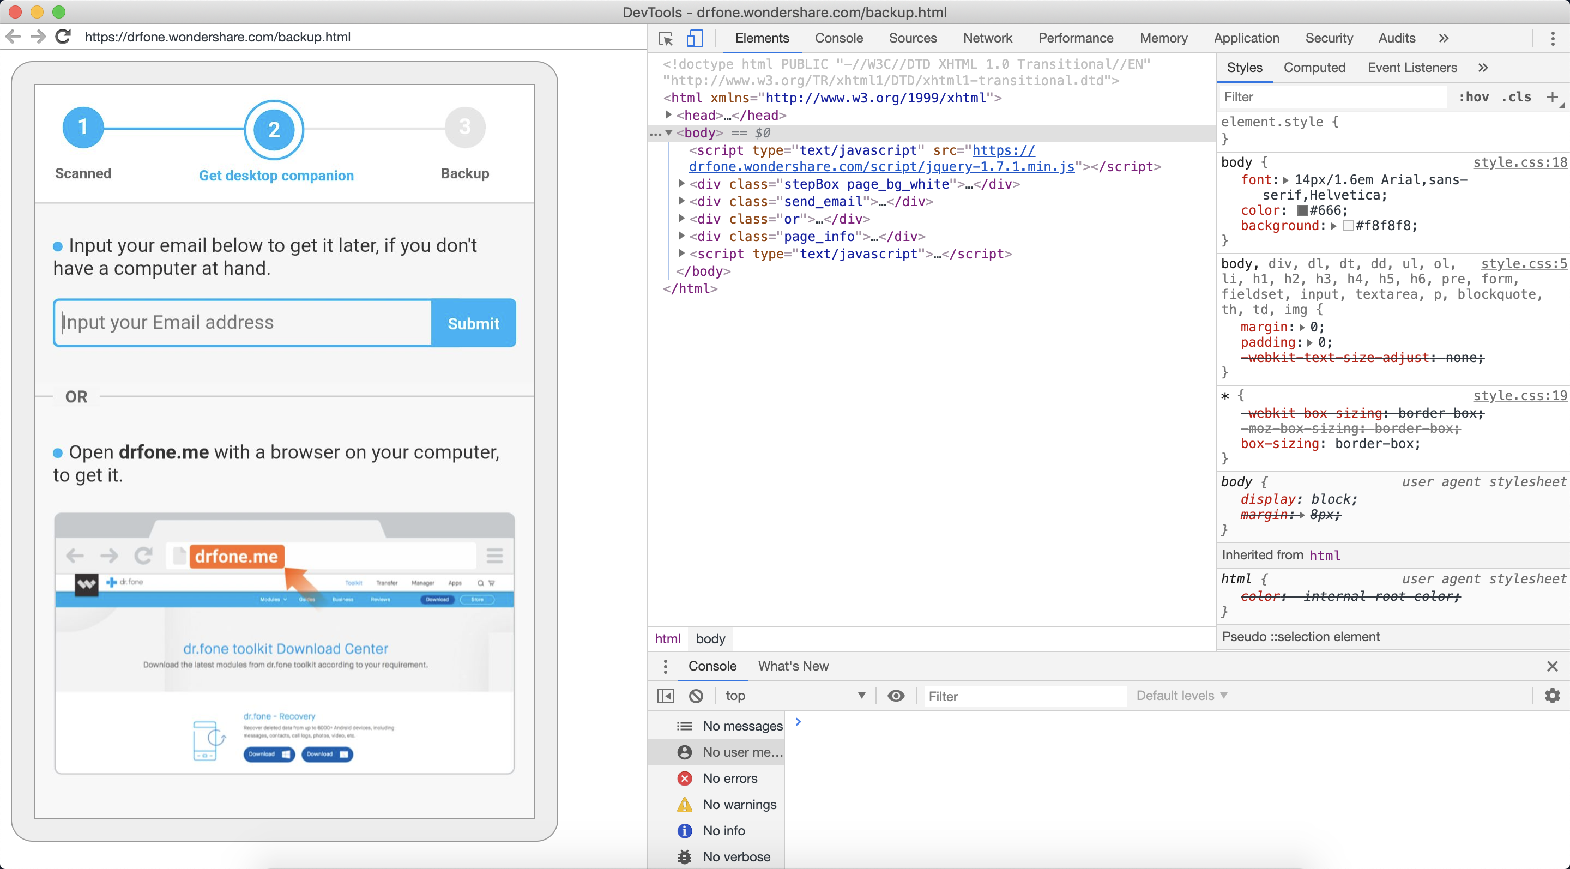Click the clear console icon
1570x869 pixels.
696,696
